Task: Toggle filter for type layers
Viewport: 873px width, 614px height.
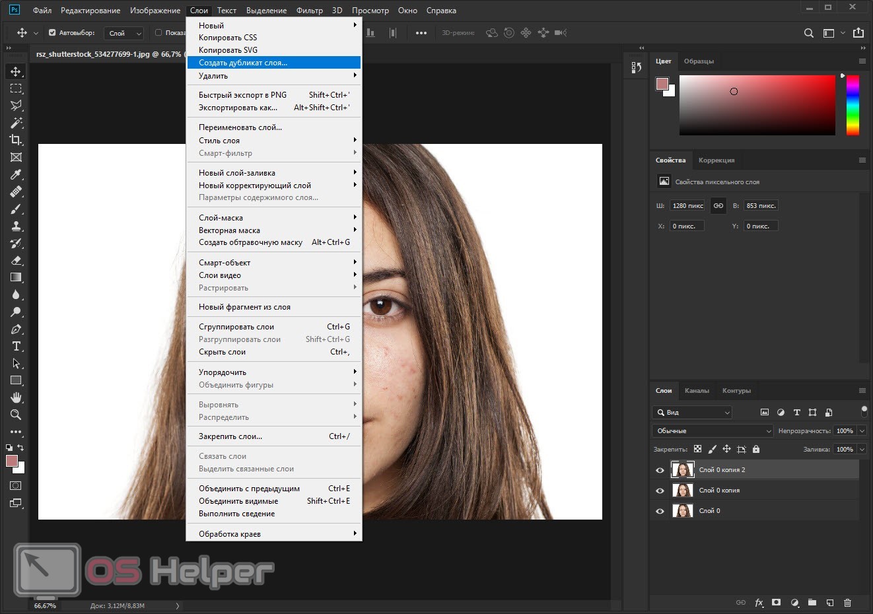Action: tap(796, 412)
